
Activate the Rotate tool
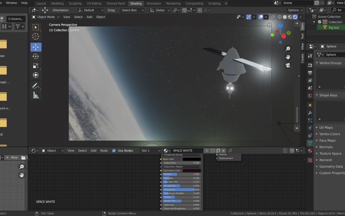click(x=36, y=56)
